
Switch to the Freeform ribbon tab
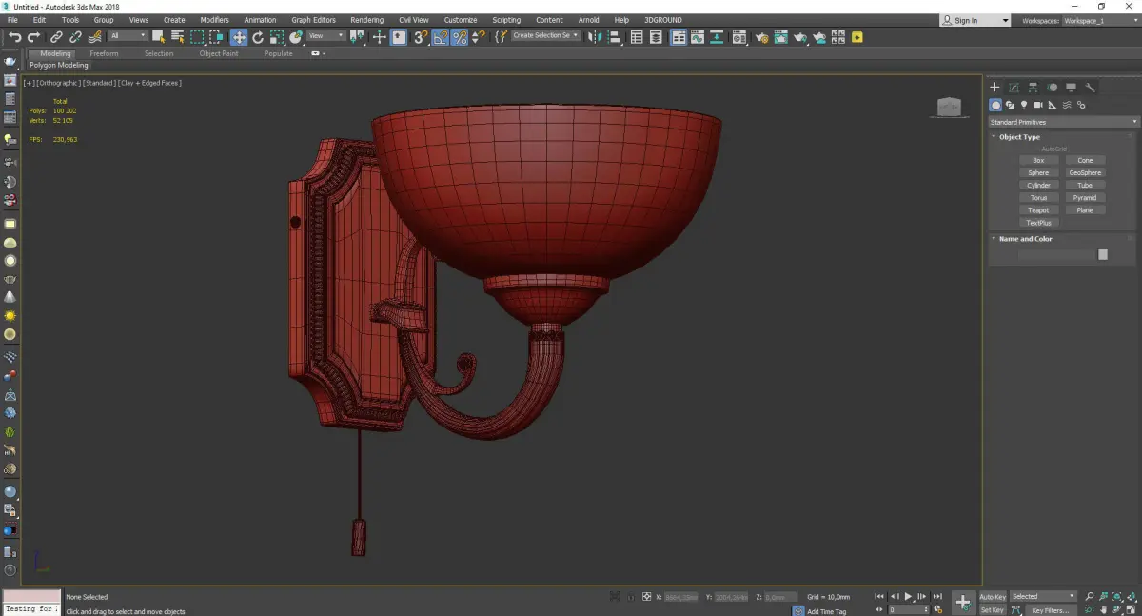(104, 53)
